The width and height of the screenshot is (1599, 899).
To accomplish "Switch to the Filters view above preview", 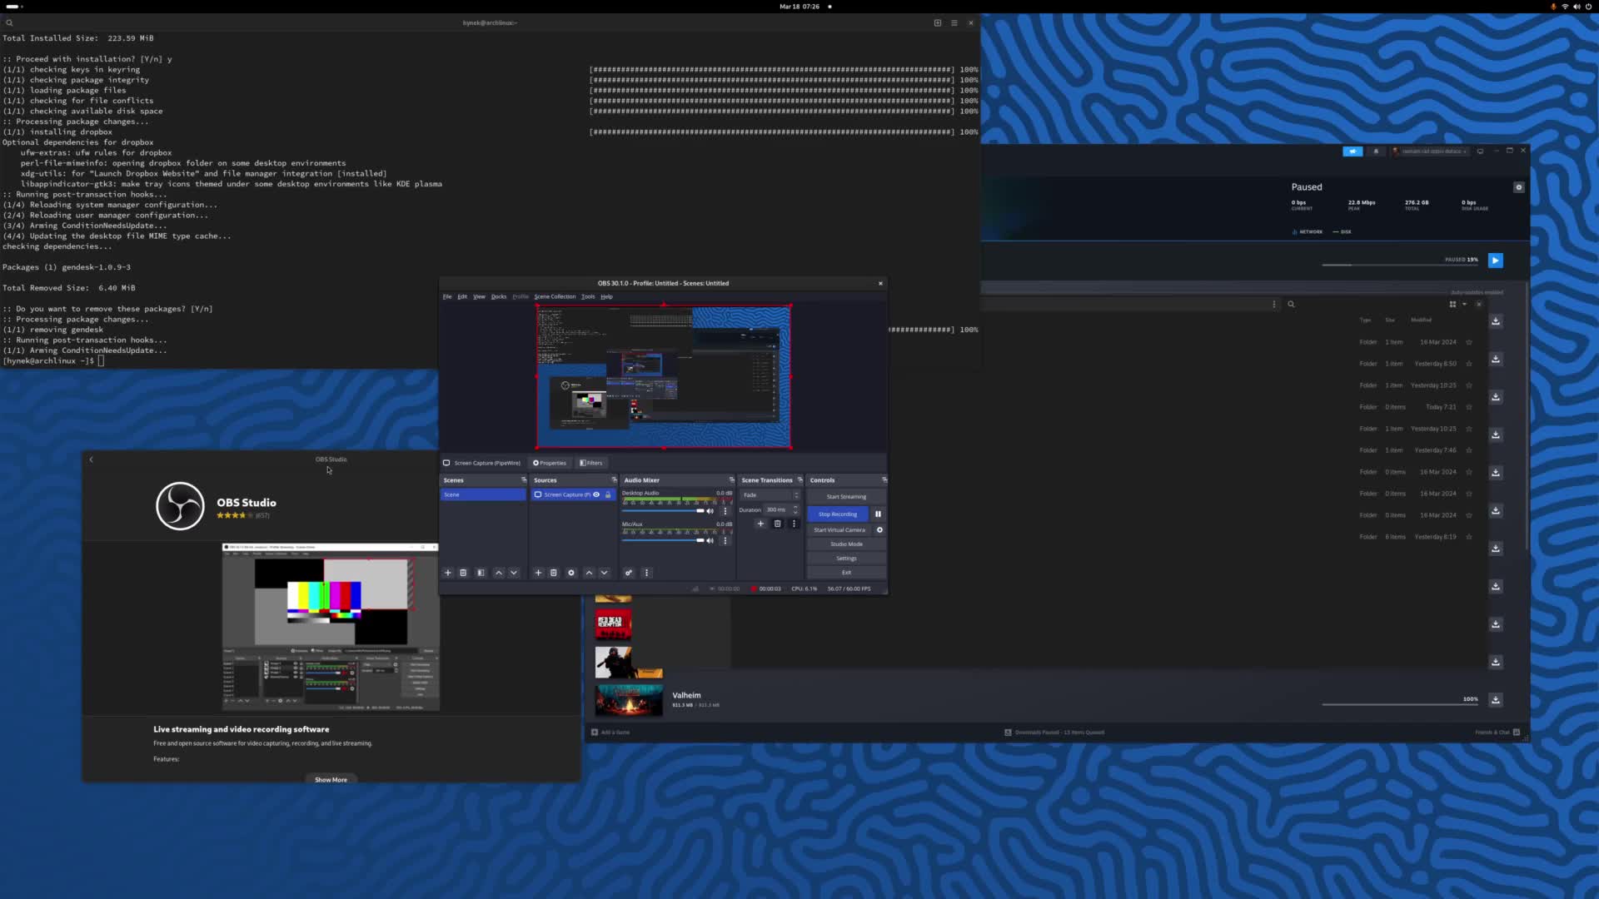I will click(x=591, y=463).
